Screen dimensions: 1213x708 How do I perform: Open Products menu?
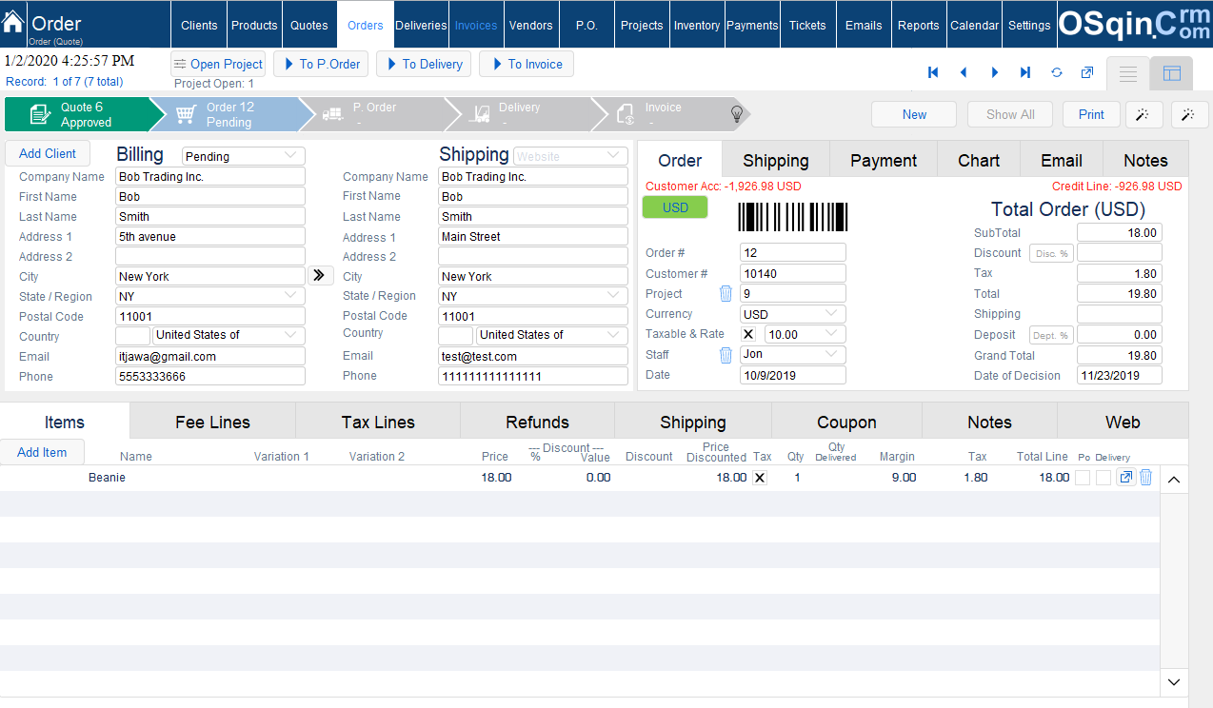click(254, 25)
